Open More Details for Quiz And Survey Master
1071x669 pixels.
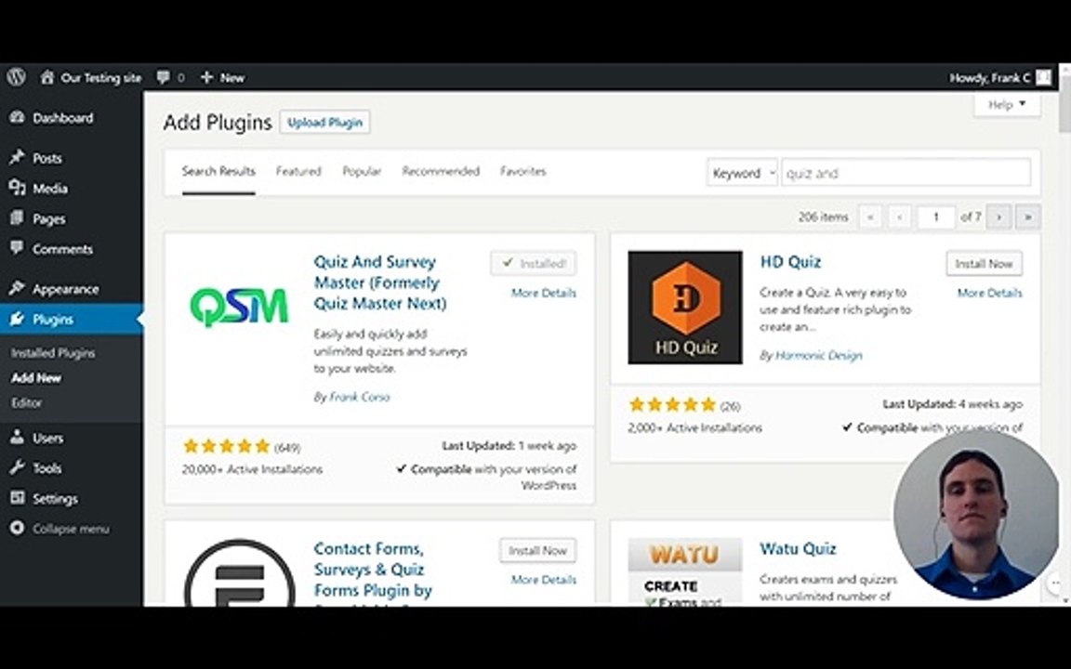544,293
